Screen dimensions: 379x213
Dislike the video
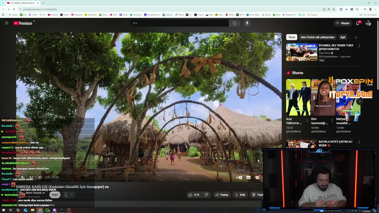[x=206, y=195]
